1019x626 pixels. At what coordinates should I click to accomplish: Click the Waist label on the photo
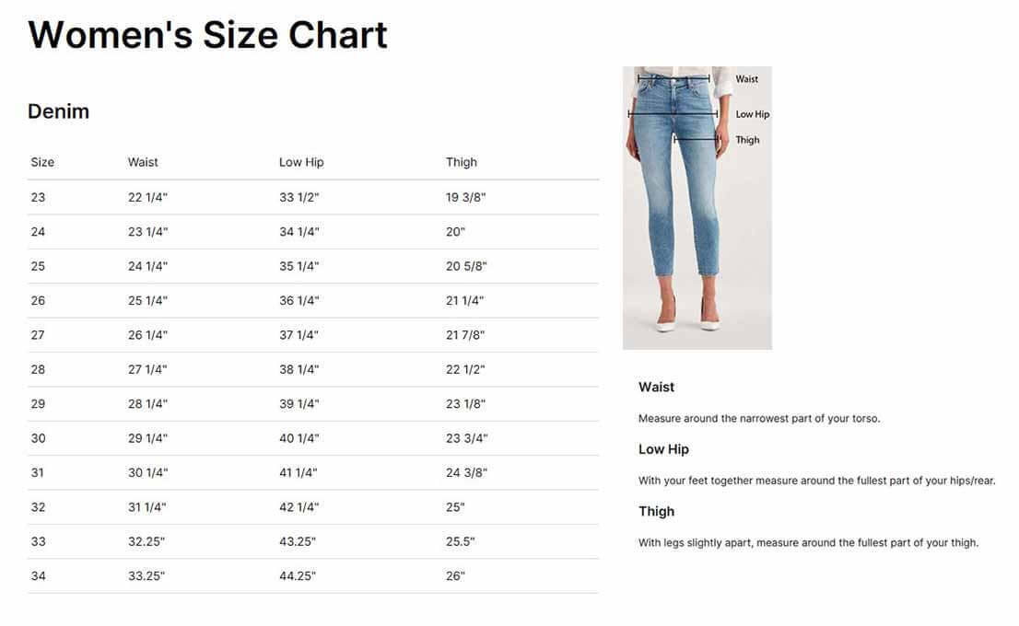[746, 78]
